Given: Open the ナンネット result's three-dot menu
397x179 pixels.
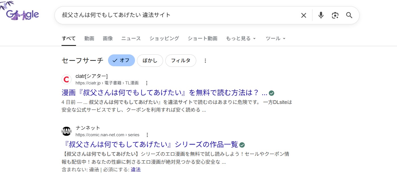Looking at the screenshot, I should point(147,135).
